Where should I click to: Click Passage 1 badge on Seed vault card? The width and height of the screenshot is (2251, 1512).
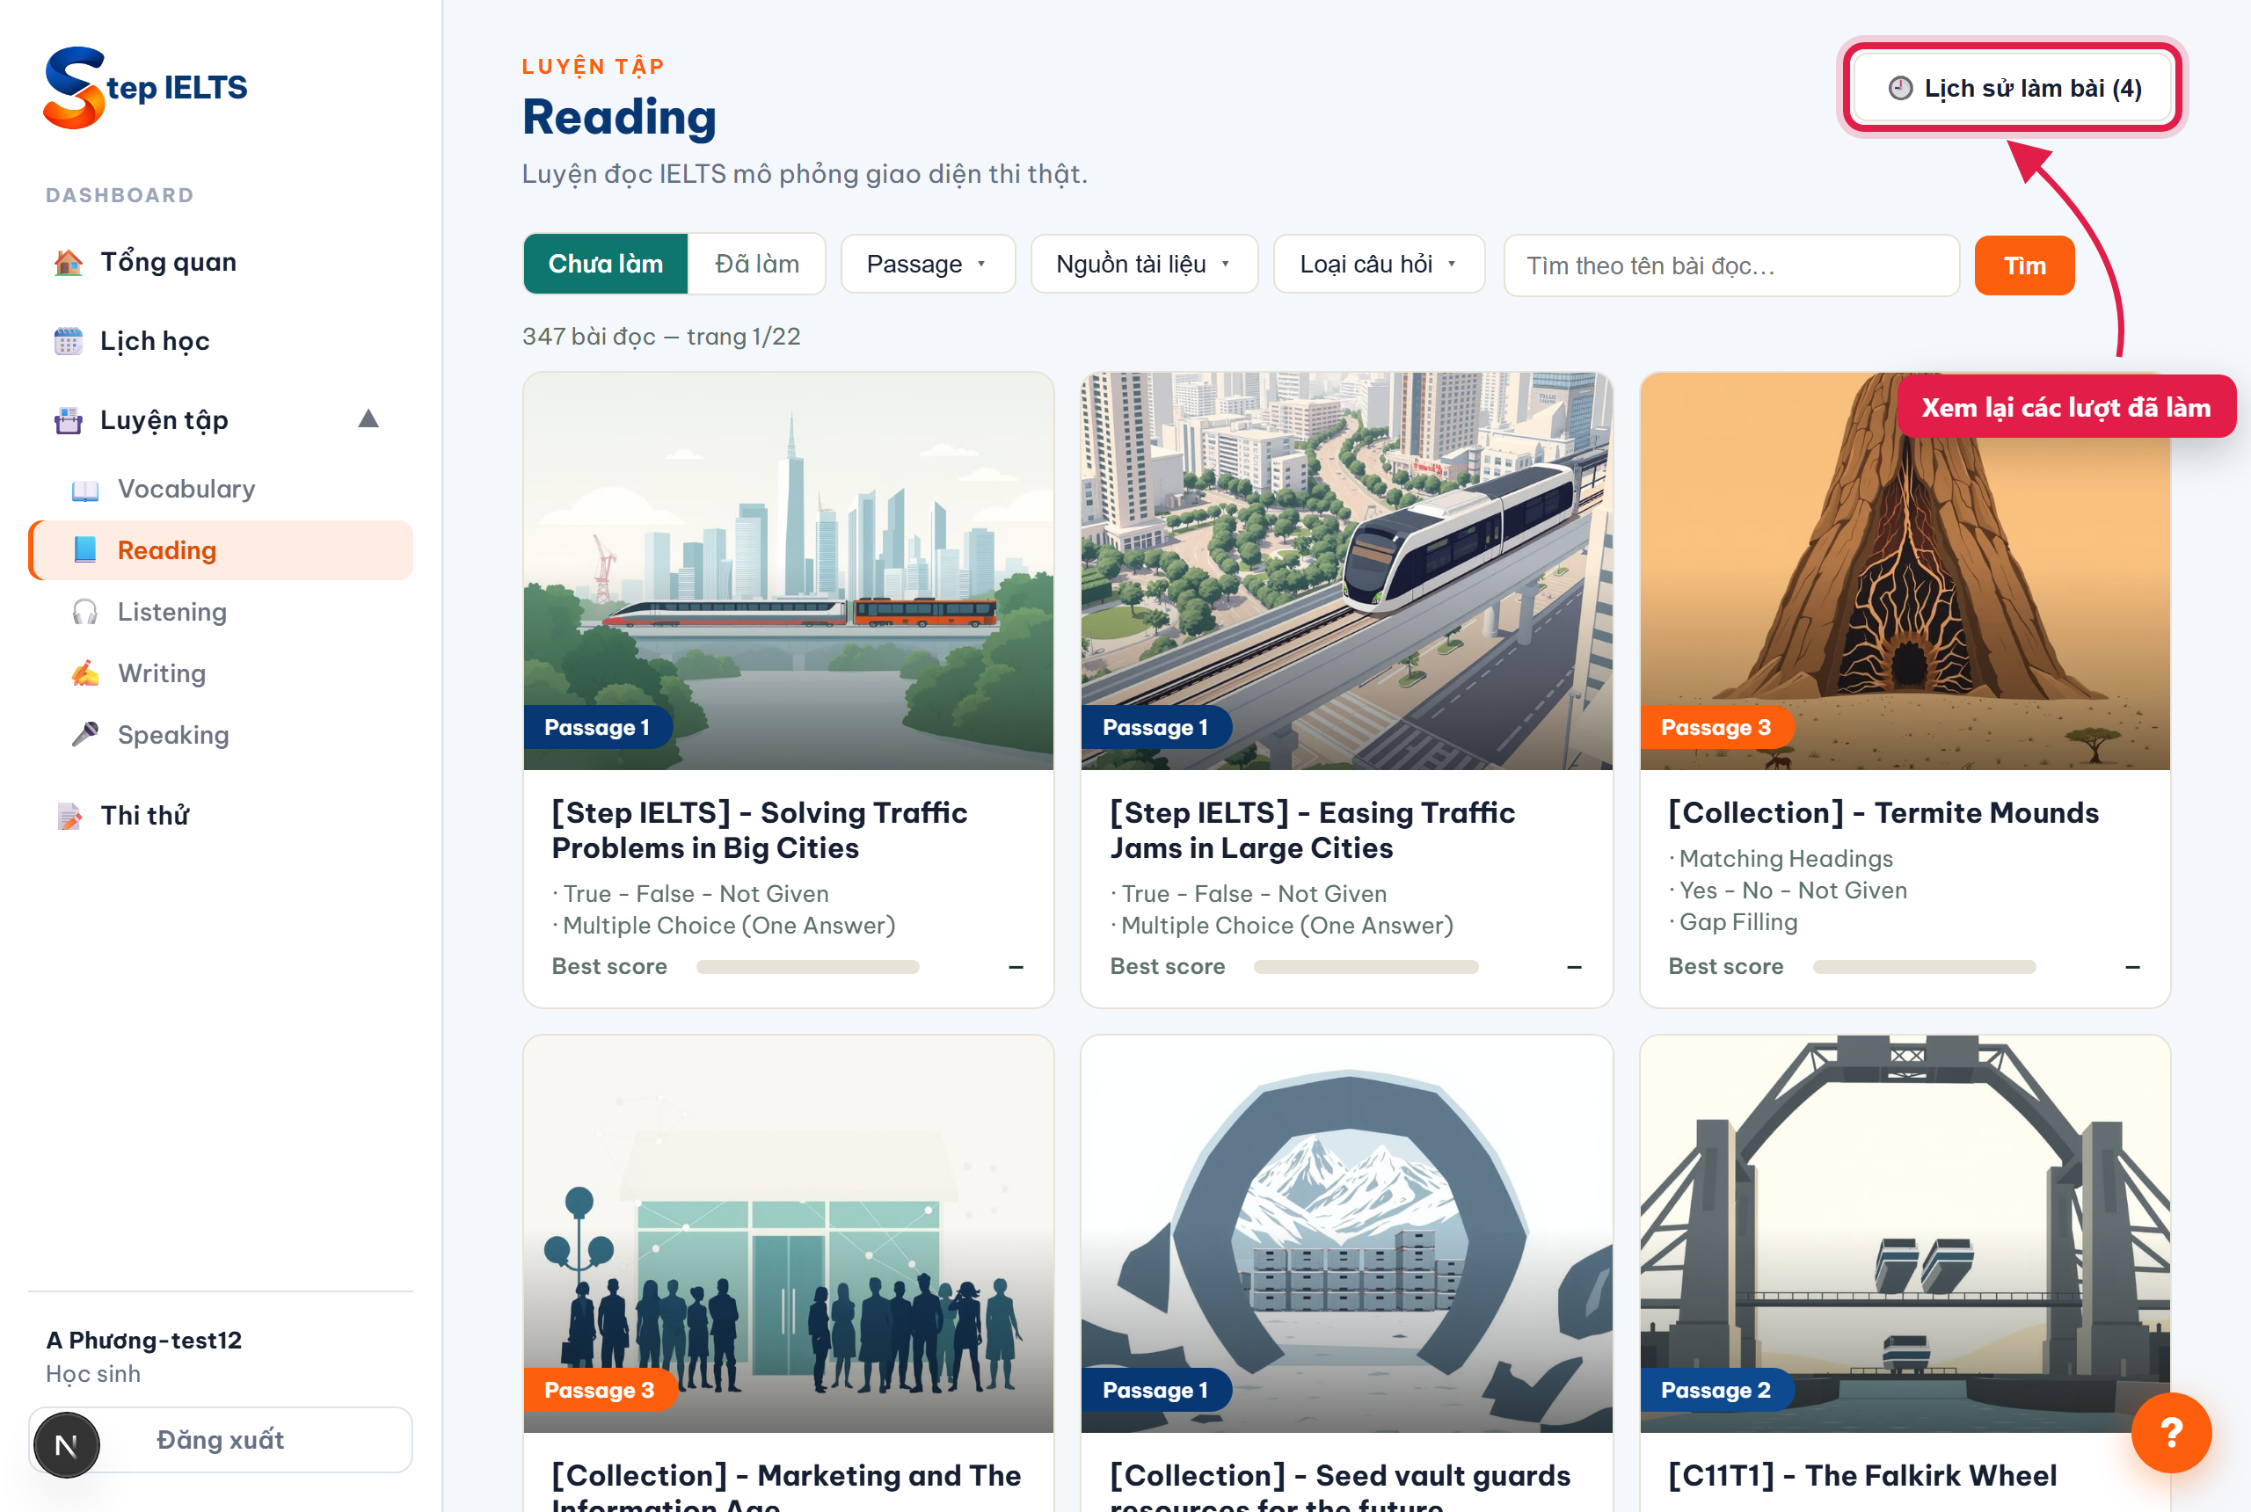coord(1155,1391)
